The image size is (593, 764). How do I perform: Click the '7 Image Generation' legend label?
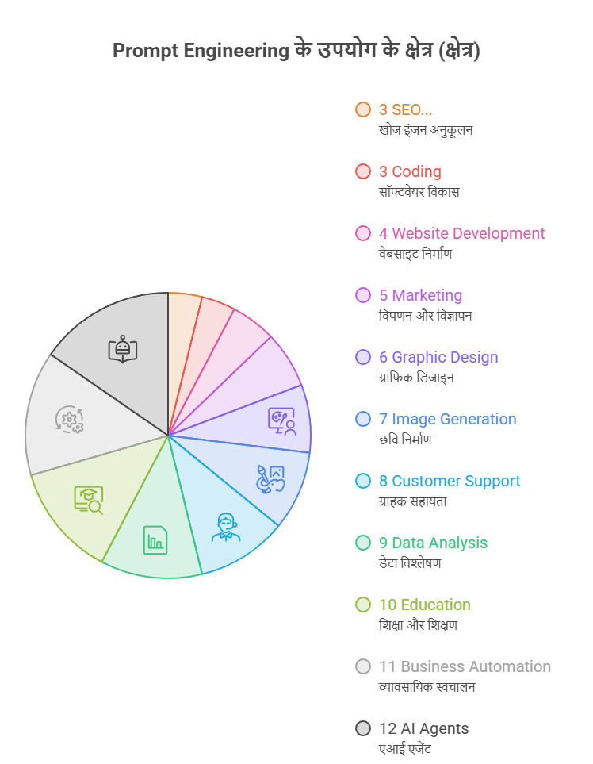coord(447,419)
